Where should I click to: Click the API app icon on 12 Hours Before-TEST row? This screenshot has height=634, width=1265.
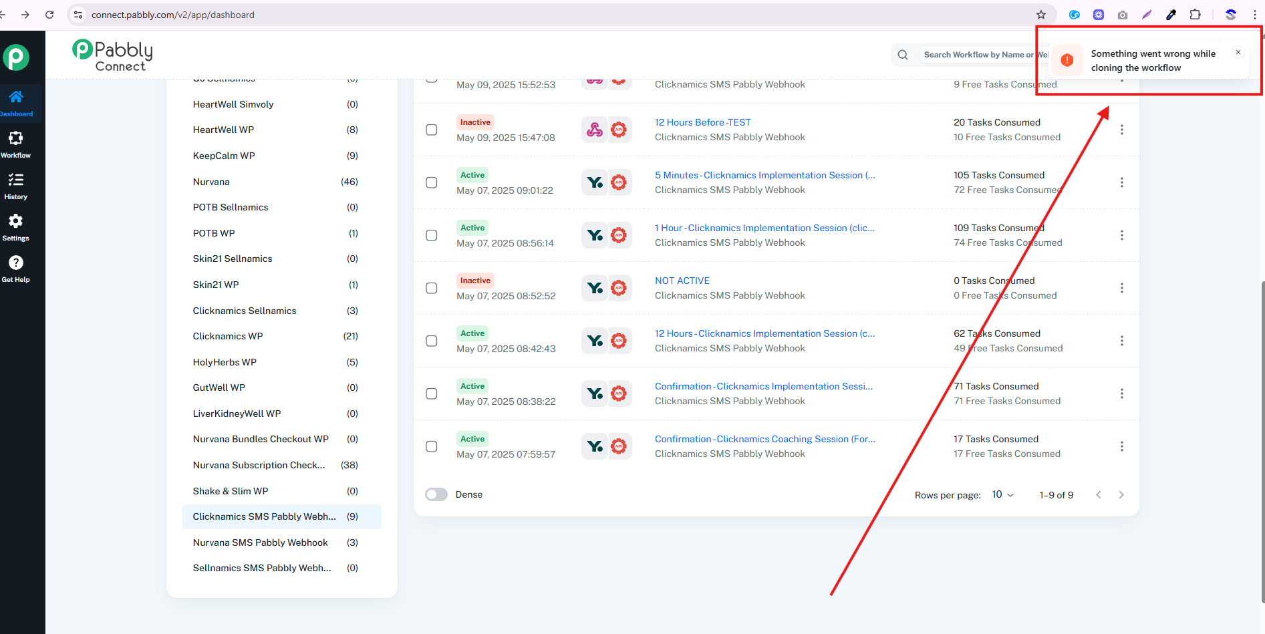619,130
